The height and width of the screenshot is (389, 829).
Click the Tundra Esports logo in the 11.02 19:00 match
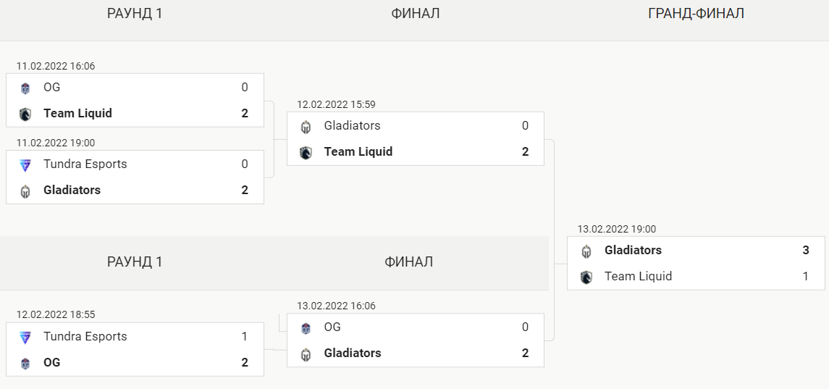tap(25, 165)
